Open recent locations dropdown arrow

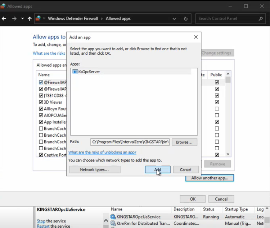click(x=22, y=19)
